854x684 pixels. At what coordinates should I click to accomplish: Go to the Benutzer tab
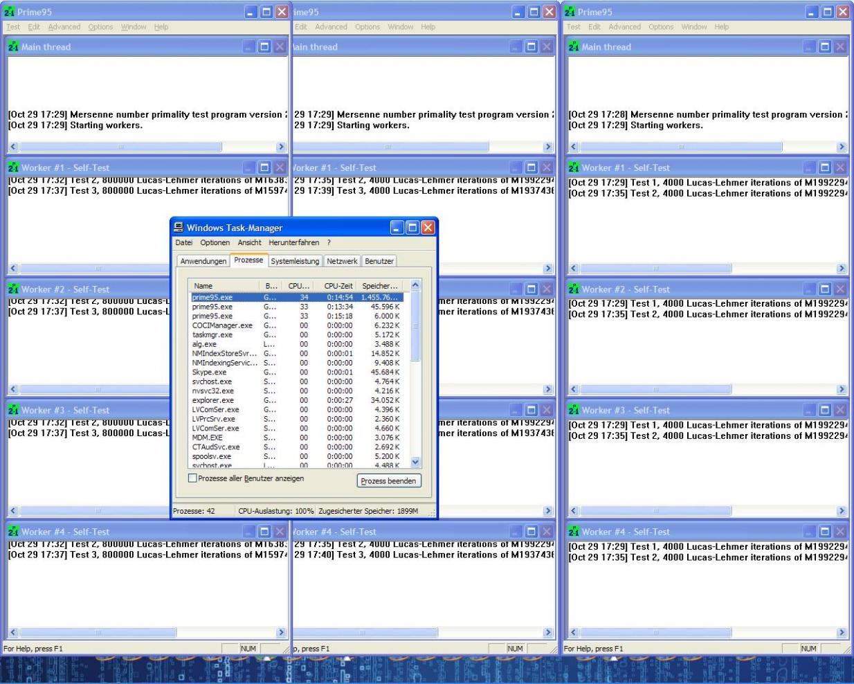[x=379, y=261]
